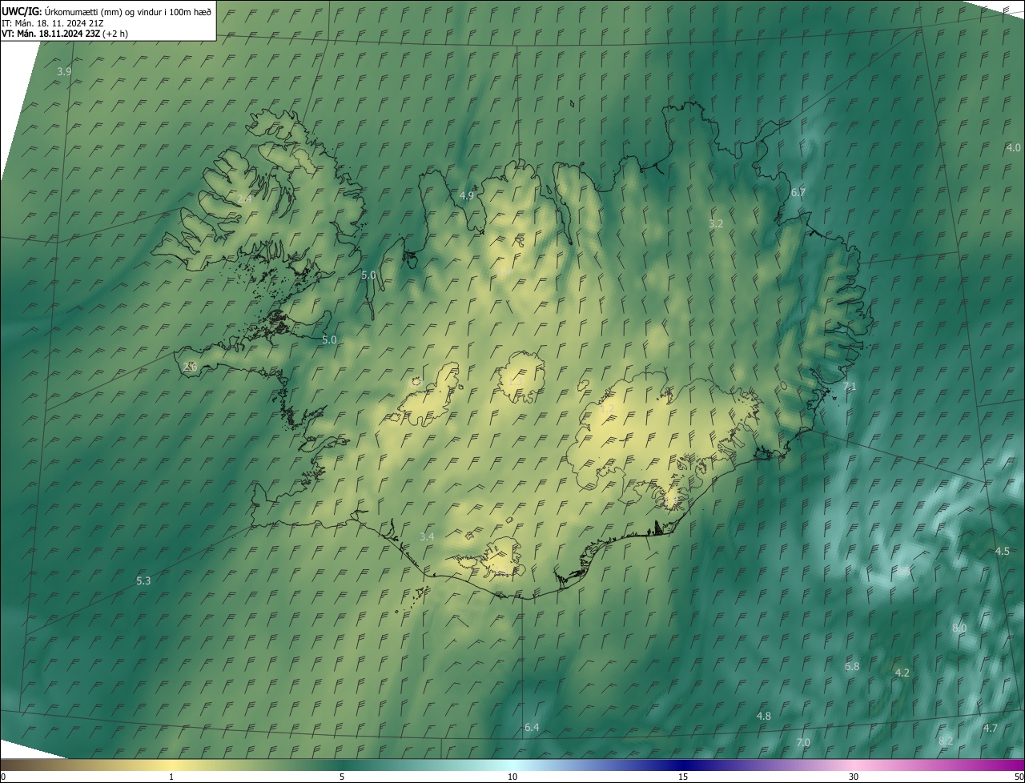Click the valid time line "VT: Mán. 18.11.2024 23Z"
The width and height of the screenshot is (1025, 783).
pyautogui.click(x=51, y=34)
